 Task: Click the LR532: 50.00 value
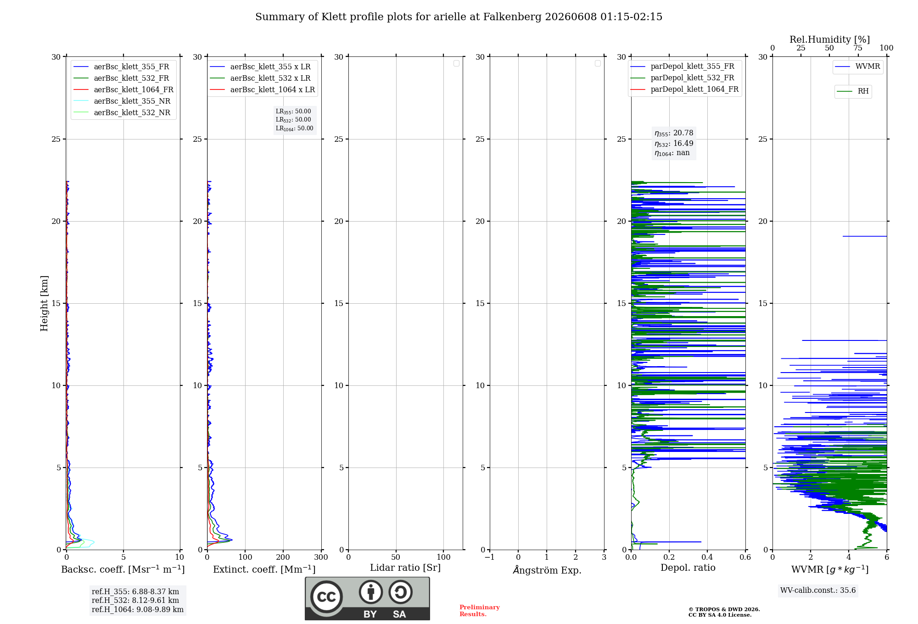[x=293, y=120]
